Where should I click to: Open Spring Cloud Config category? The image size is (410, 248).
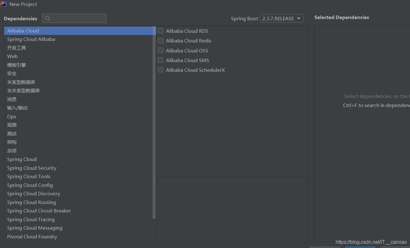coord(78,185)
